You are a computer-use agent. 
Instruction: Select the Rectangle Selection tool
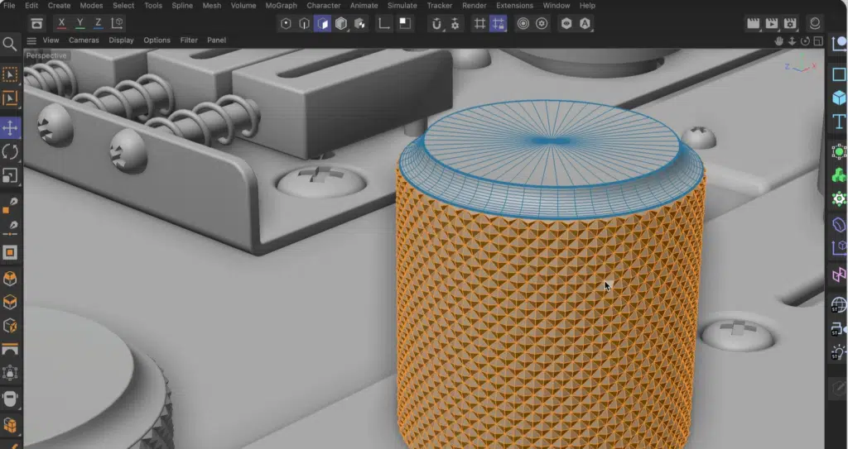(10, 74)
